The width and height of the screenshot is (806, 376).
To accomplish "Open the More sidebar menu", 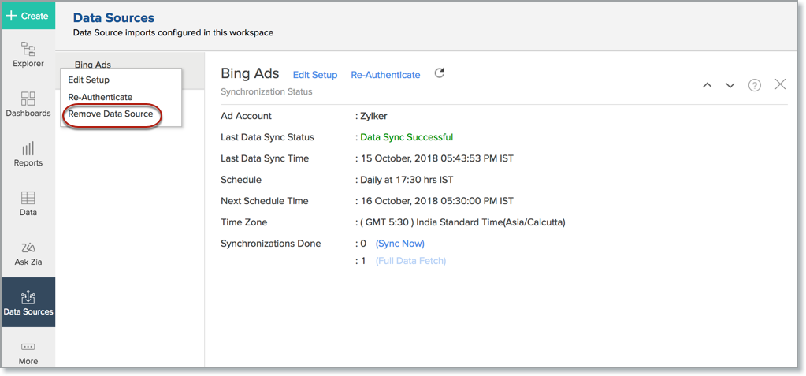I will [28, 353].
